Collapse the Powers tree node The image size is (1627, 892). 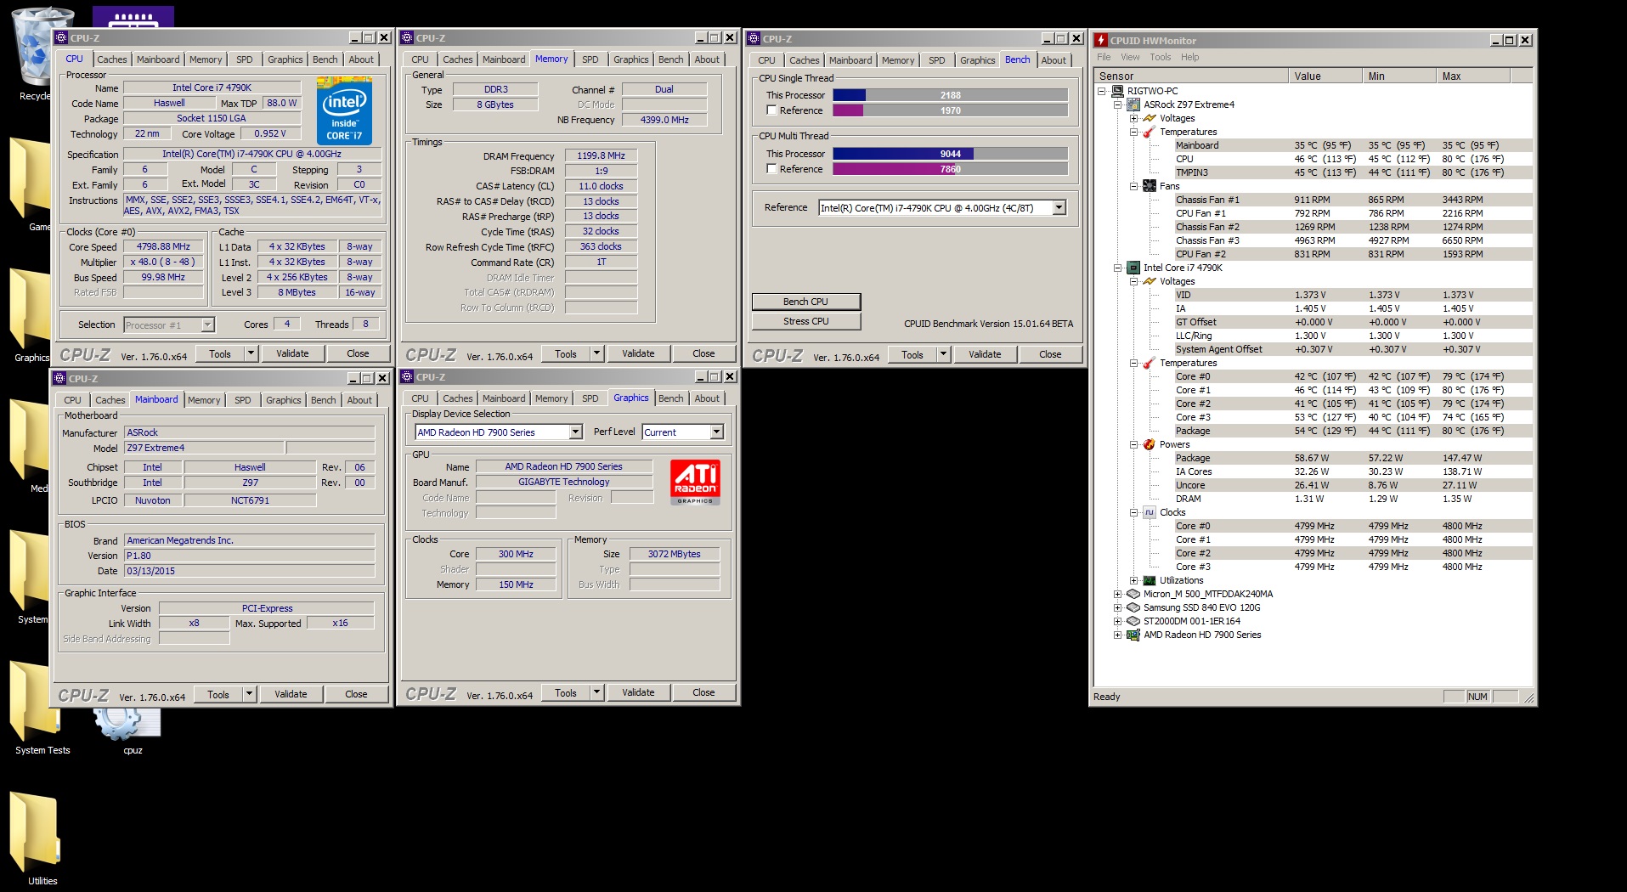tap(1133, 444)
